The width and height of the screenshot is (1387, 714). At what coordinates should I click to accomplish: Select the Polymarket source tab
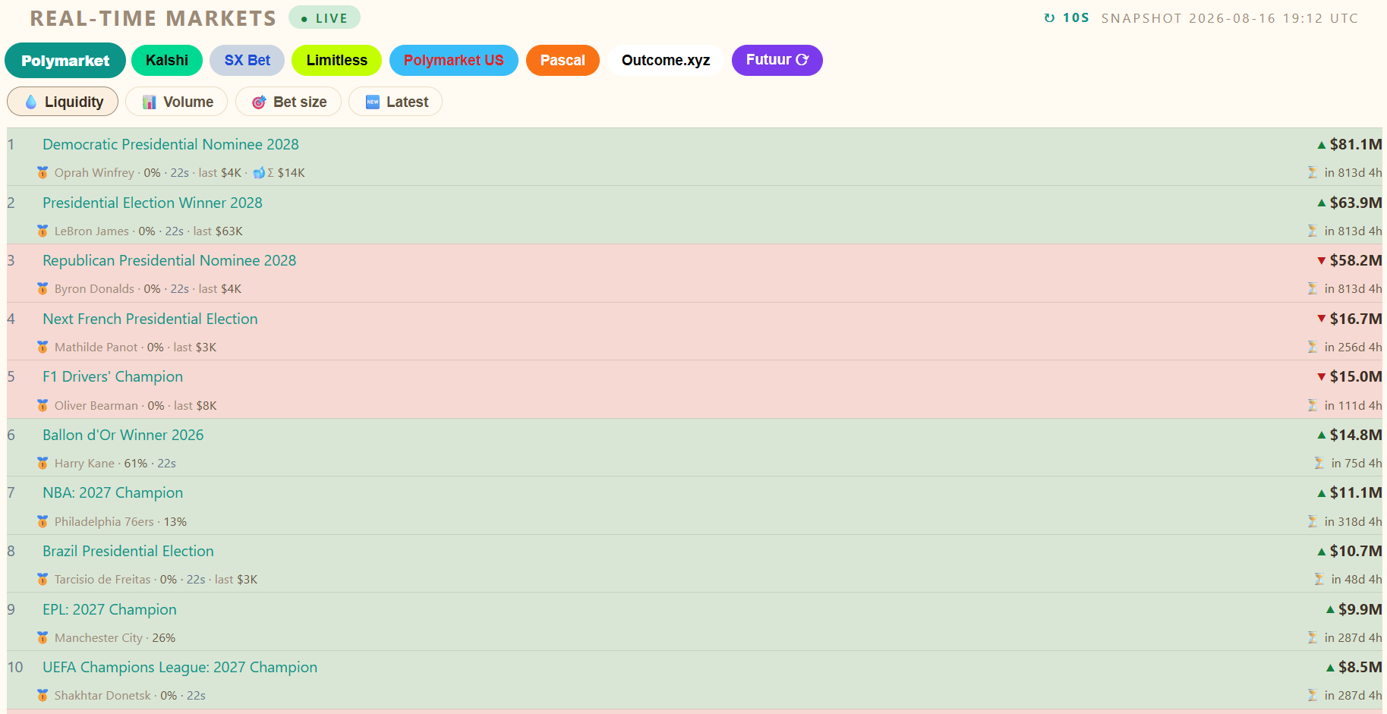coord(65,61)
